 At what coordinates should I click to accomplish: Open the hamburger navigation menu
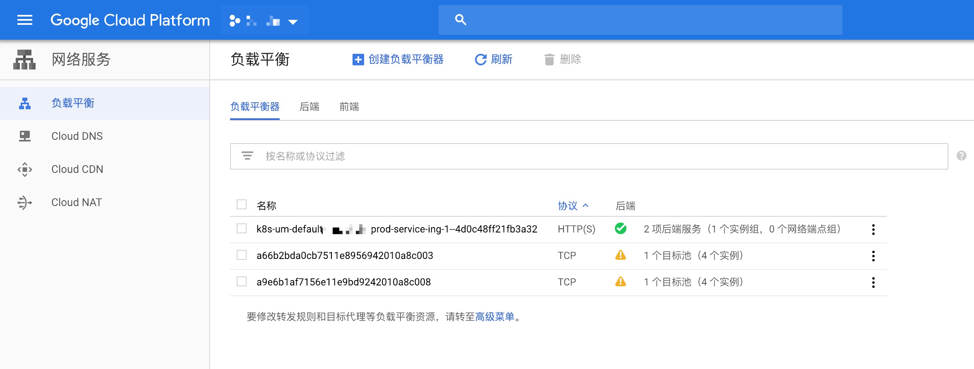pos(25,20)
